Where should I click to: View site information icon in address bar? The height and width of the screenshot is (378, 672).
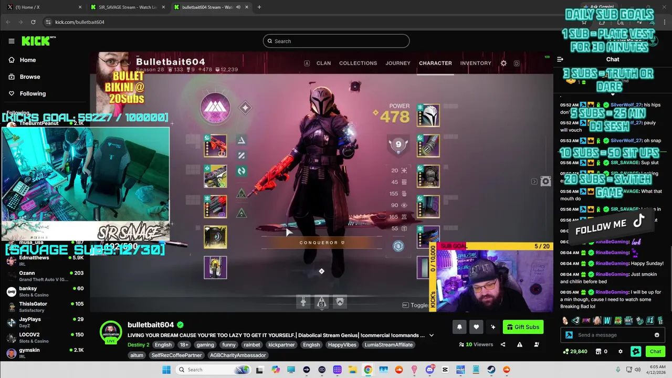pyautogui.click(x=48, y=22)
